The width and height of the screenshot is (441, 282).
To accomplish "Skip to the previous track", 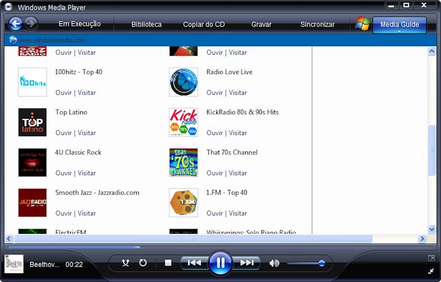I will coord(194,263).
